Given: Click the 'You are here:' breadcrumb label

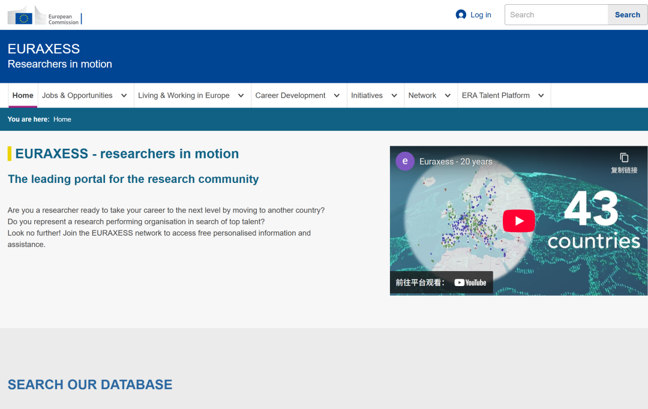Looking at the screenshot, I should tap(29, 119).
